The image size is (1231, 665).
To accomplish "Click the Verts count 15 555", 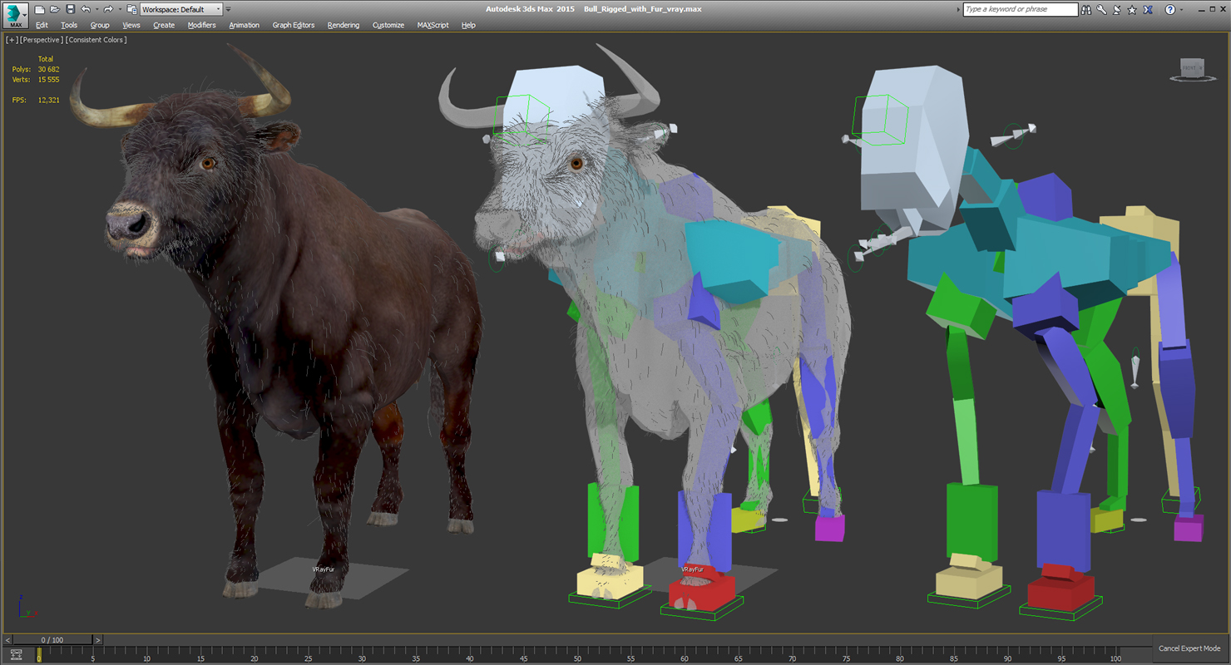I will pyautogui.click(x=48, y=79).
